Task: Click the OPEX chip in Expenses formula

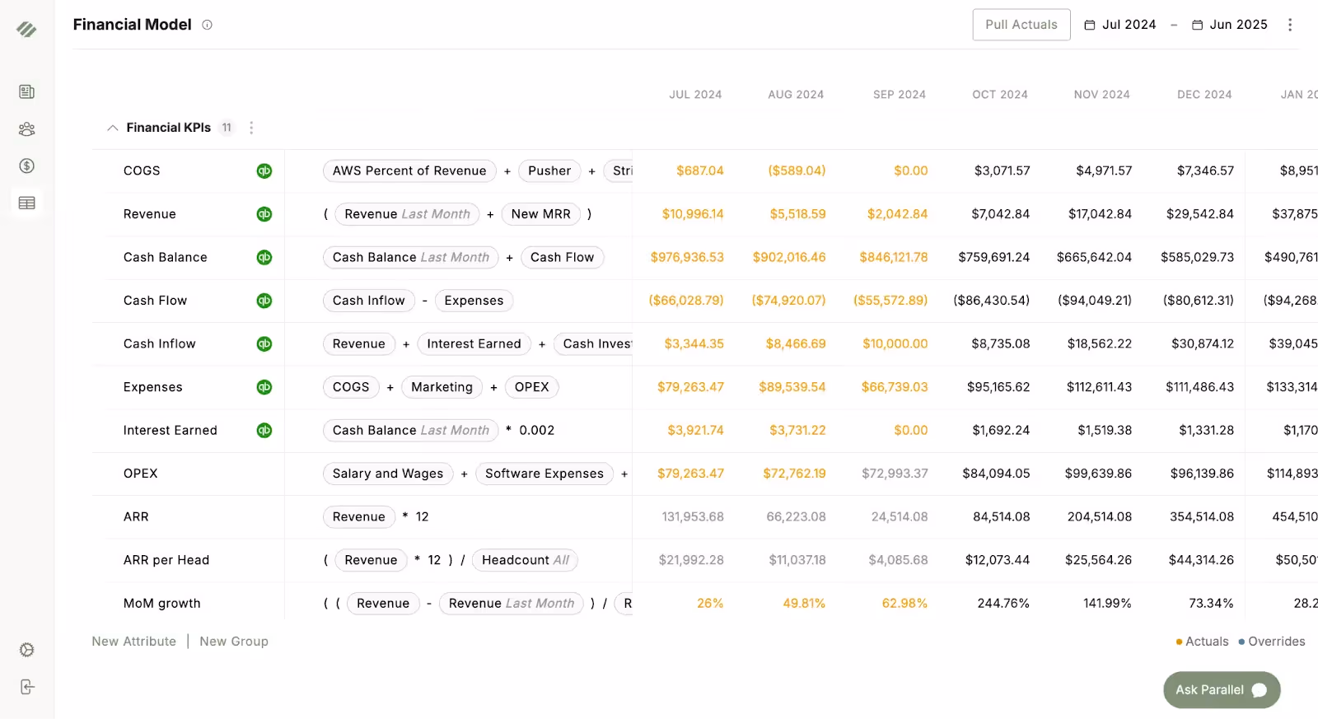Action: tap(531, 387)
